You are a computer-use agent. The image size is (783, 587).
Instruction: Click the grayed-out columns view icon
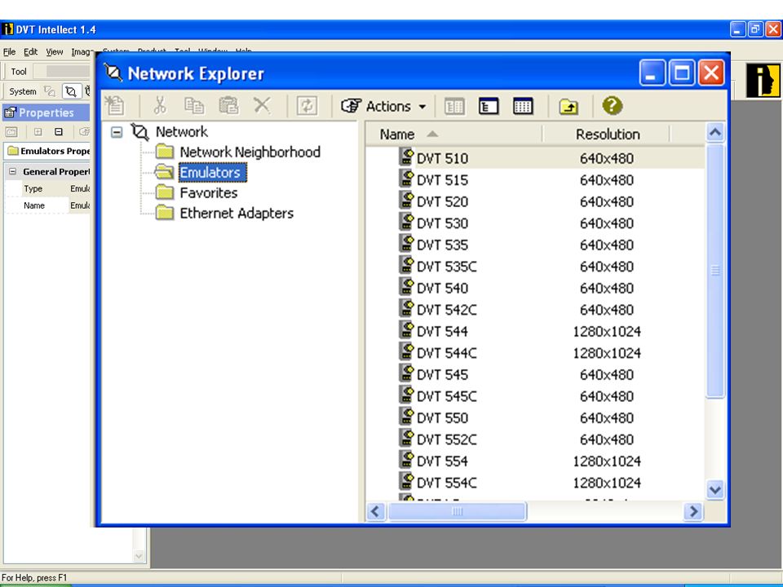point(454,106)
